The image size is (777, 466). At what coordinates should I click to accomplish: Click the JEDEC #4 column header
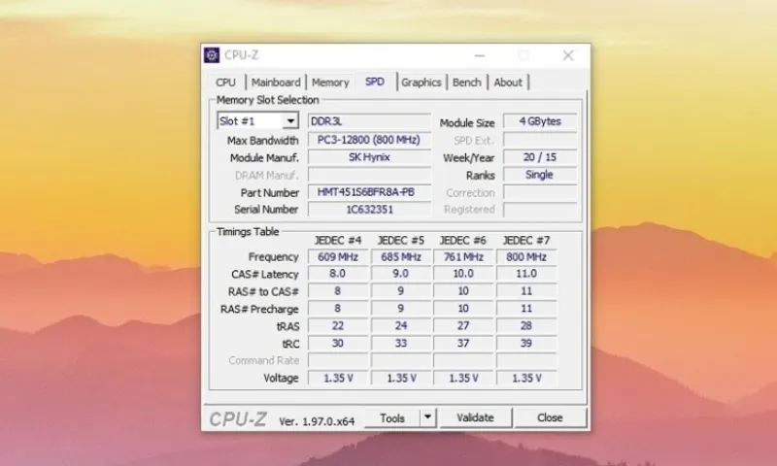point(337,240)
